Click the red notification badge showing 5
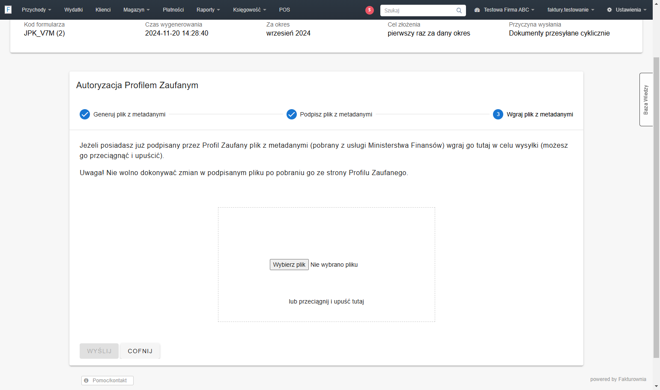Screen dimensions: 660x390 click(x=369, y=10)
